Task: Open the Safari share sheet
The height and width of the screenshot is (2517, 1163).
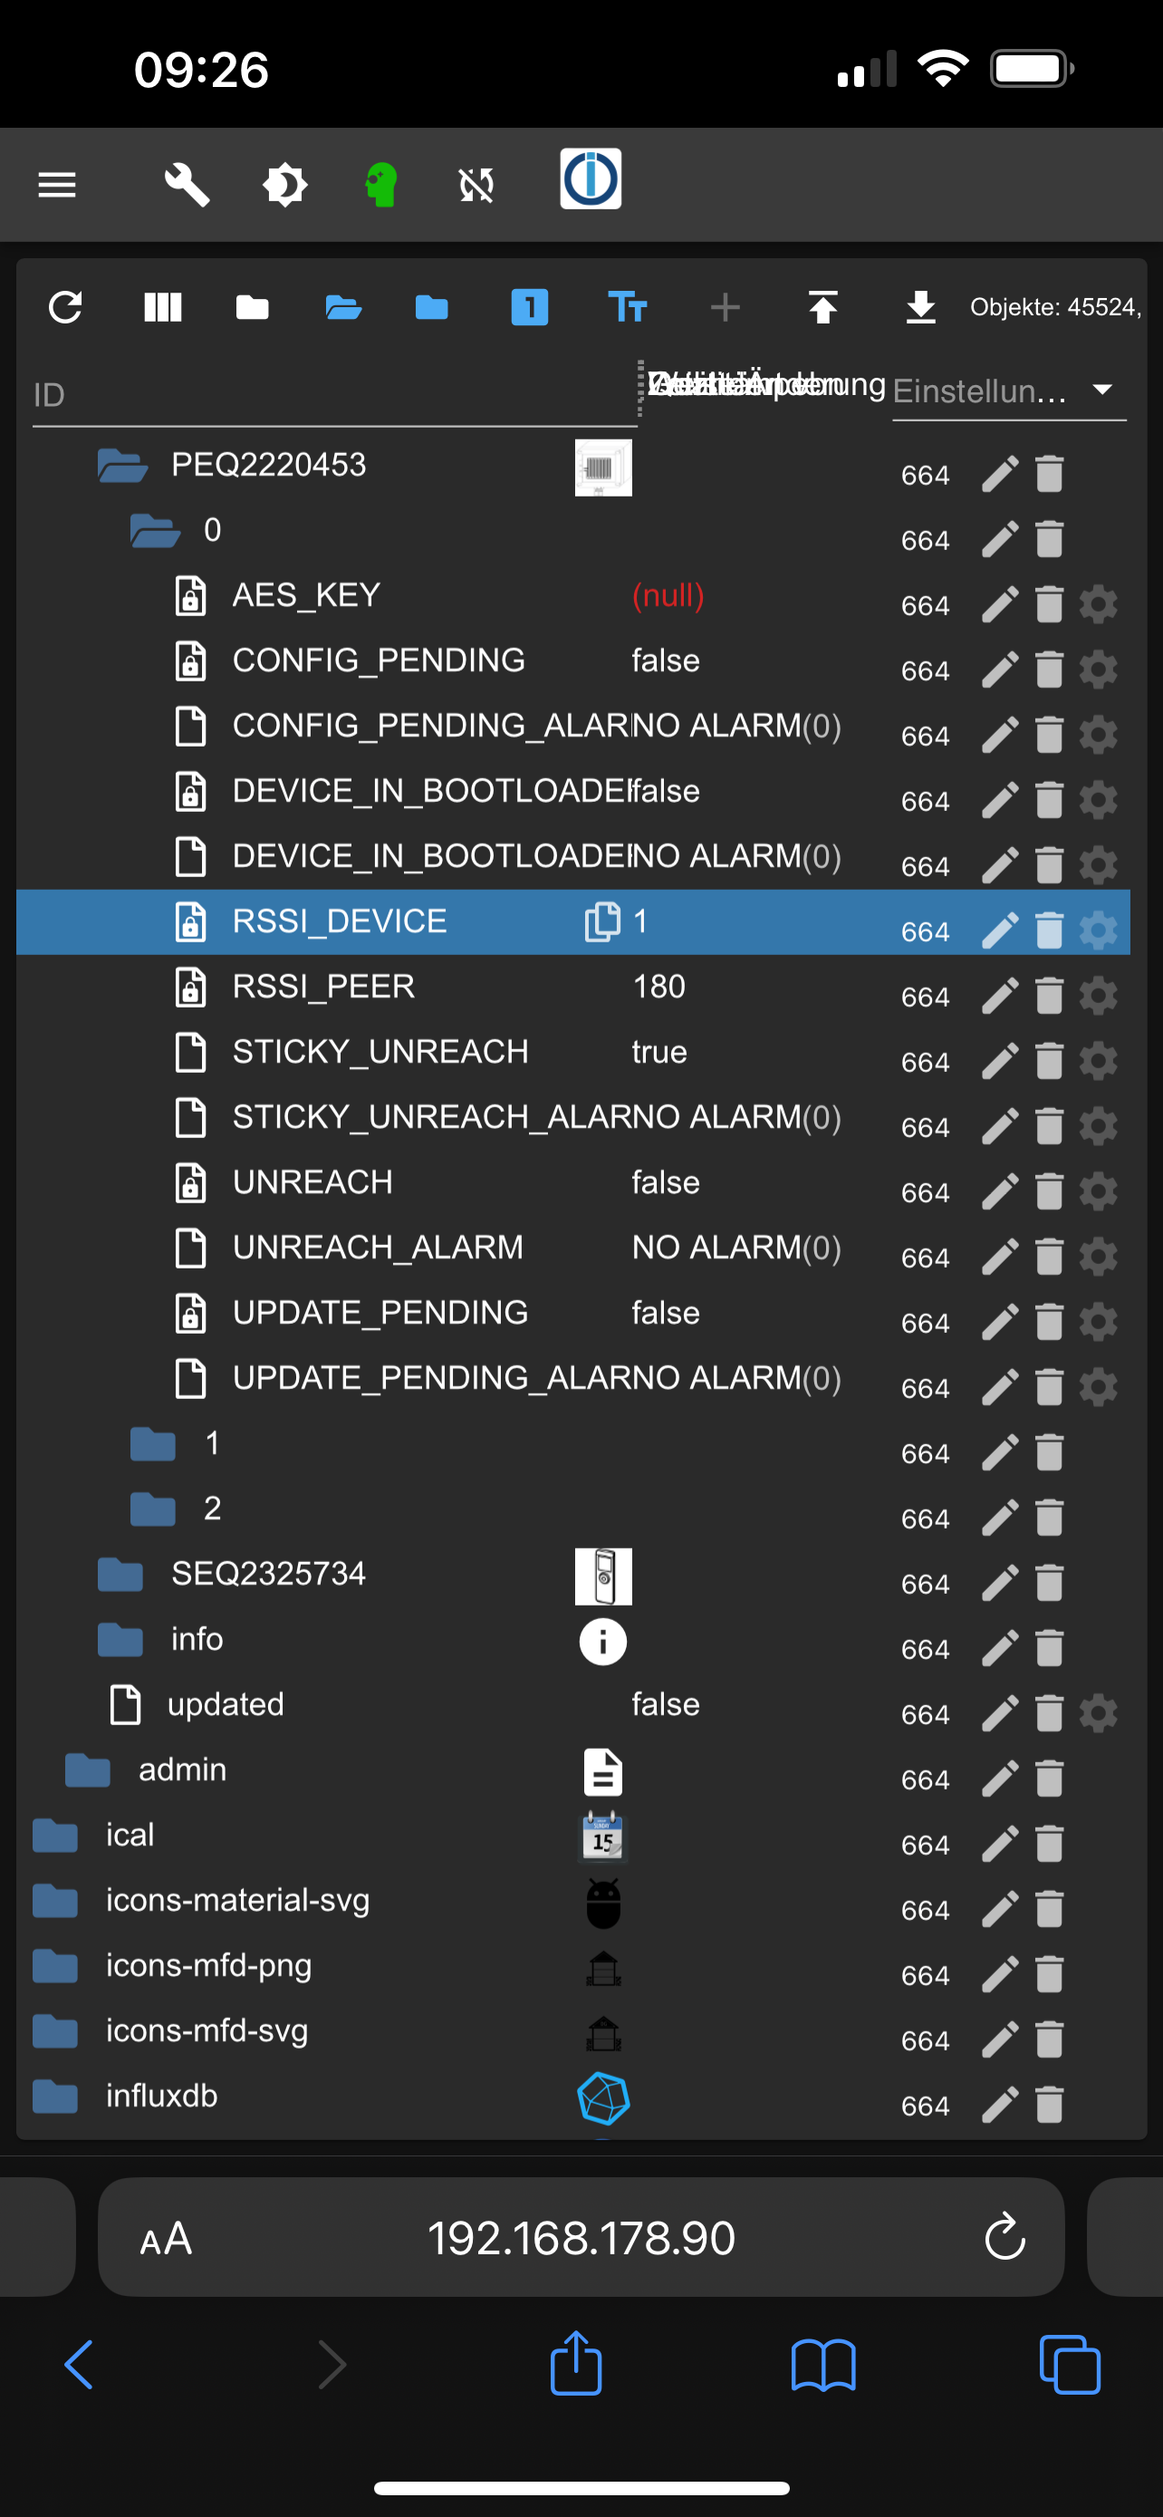Action: 576,2363
